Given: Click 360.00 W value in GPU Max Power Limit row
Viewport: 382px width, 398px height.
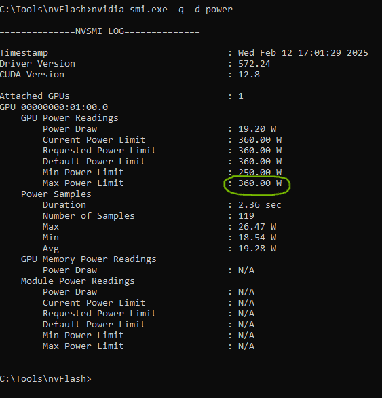Looking at the screenshot, I should (x=260, y=183).
